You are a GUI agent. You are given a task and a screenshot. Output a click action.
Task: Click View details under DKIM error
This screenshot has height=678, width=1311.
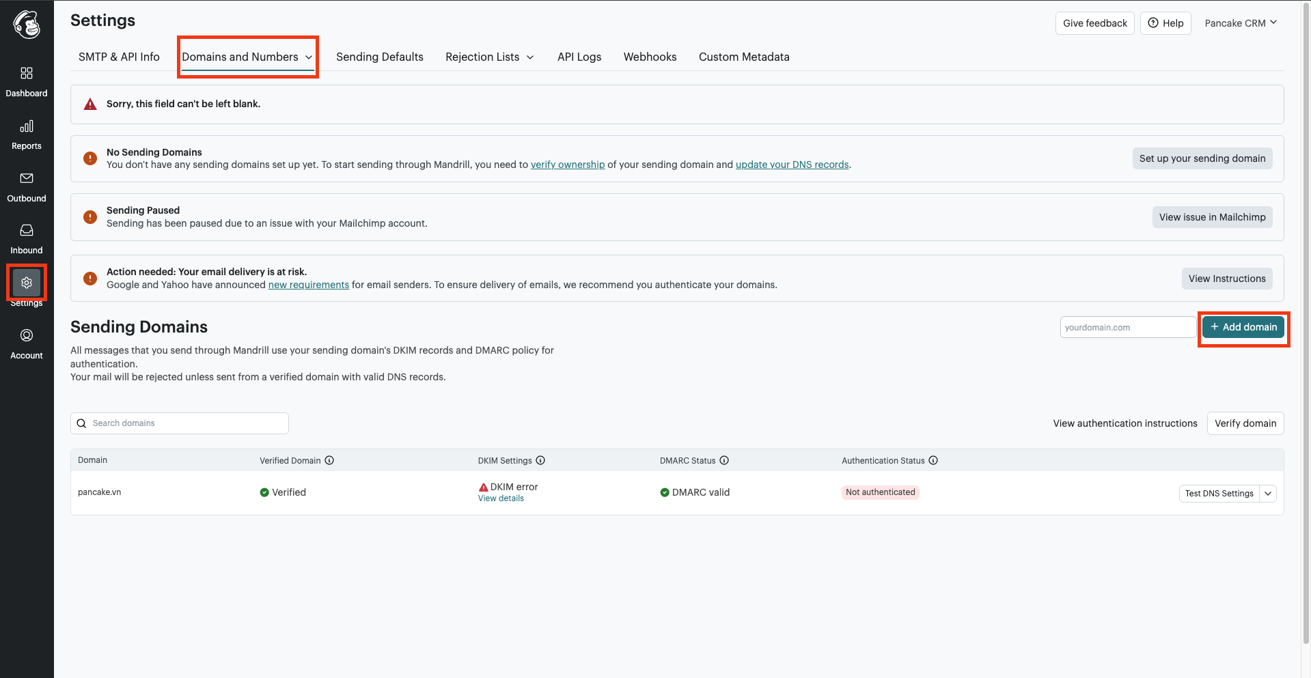(501, 499)
